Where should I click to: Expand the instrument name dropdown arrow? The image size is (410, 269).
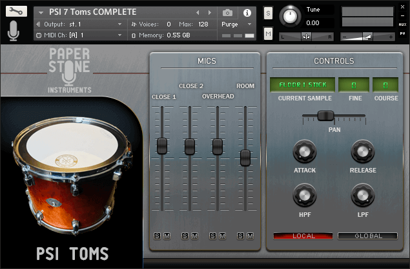tap(41, 12)
